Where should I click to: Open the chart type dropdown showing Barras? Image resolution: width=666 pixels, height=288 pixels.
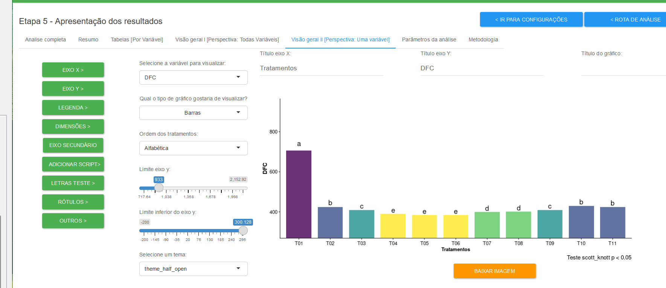(193, 113)
